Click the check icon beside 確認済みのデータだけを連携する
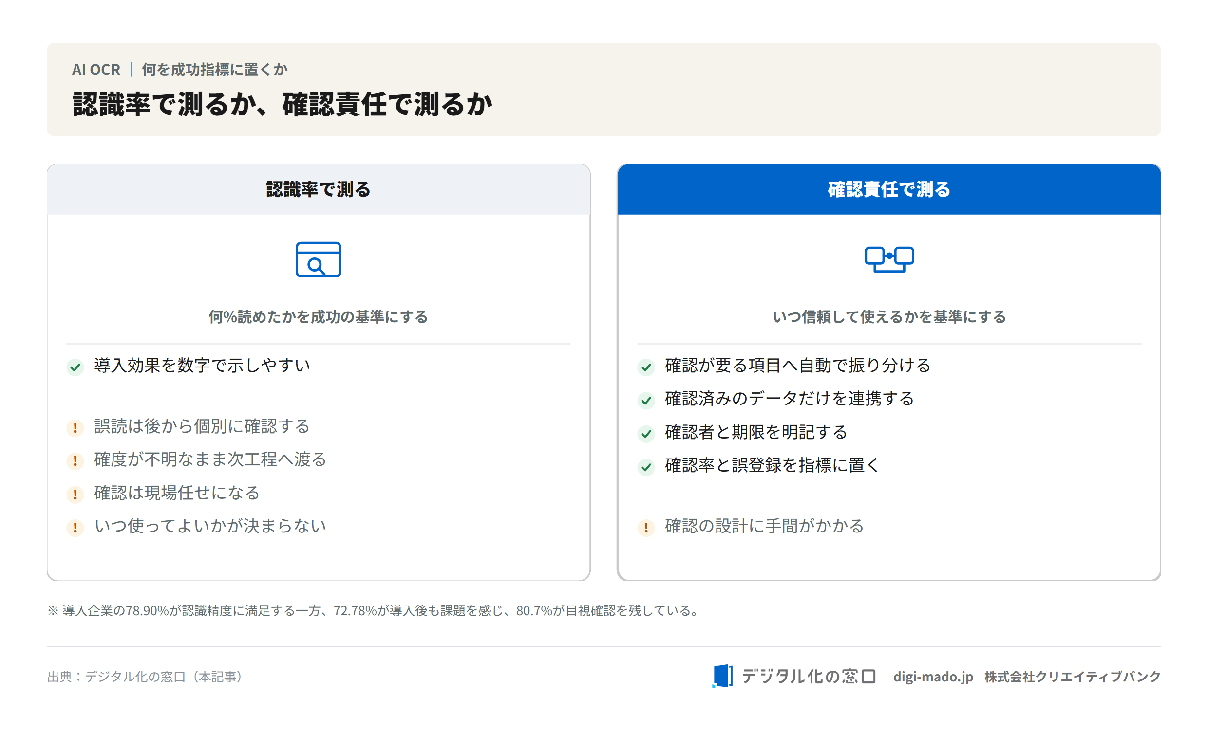The height and width of the screenshot is (734, 1208). point(646,400)
